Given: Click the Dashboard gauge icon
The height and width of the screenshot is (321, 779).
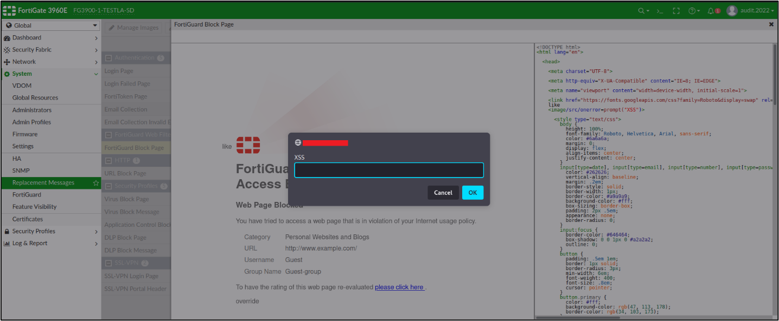Looking at the screenshot, I should pos(7,38).
